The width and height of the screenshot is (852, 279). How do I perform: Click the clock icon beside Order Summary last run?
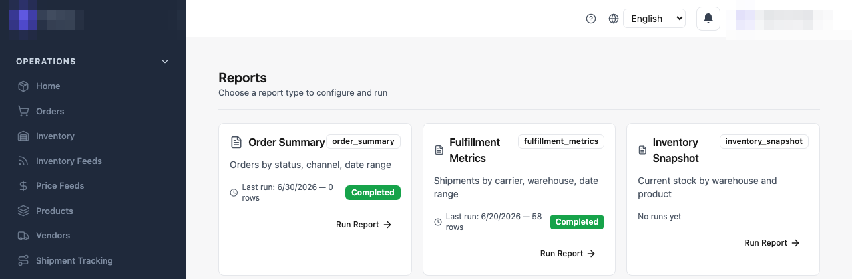click(x=234, y=193)
